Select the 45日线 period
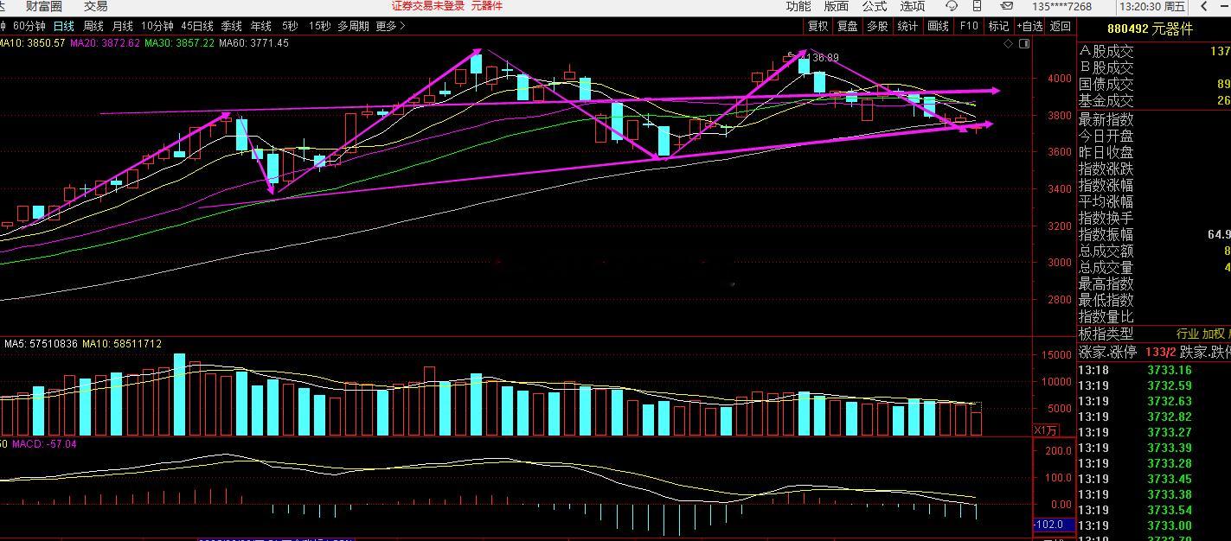 [197, 26]
